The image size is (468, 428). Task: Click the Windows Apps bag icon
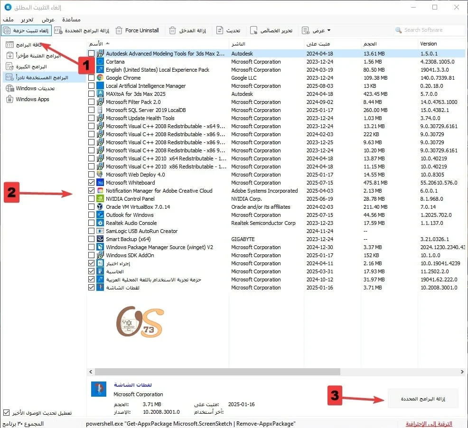pos(10,99)
